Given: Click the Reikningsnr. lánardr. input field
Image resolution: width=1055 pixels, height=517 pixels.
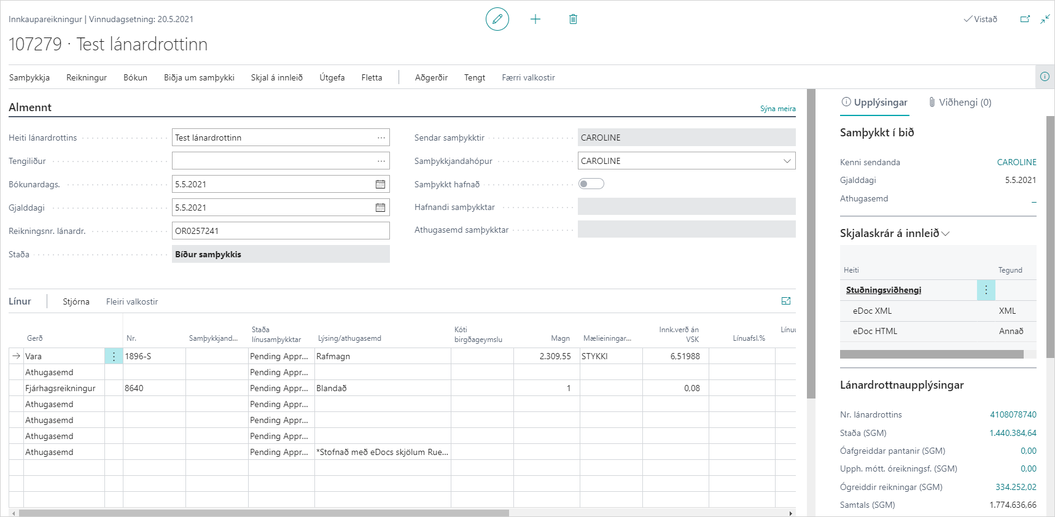Looking at the screenshot, I should click(x=281, y=231).
